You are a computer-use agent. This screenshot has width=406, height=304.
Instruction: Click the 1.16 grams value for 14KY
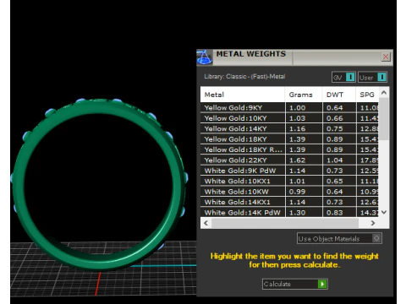297,128
